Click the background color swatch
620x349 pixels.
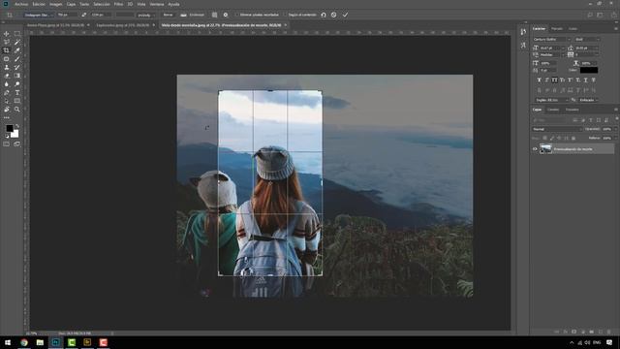15,134
